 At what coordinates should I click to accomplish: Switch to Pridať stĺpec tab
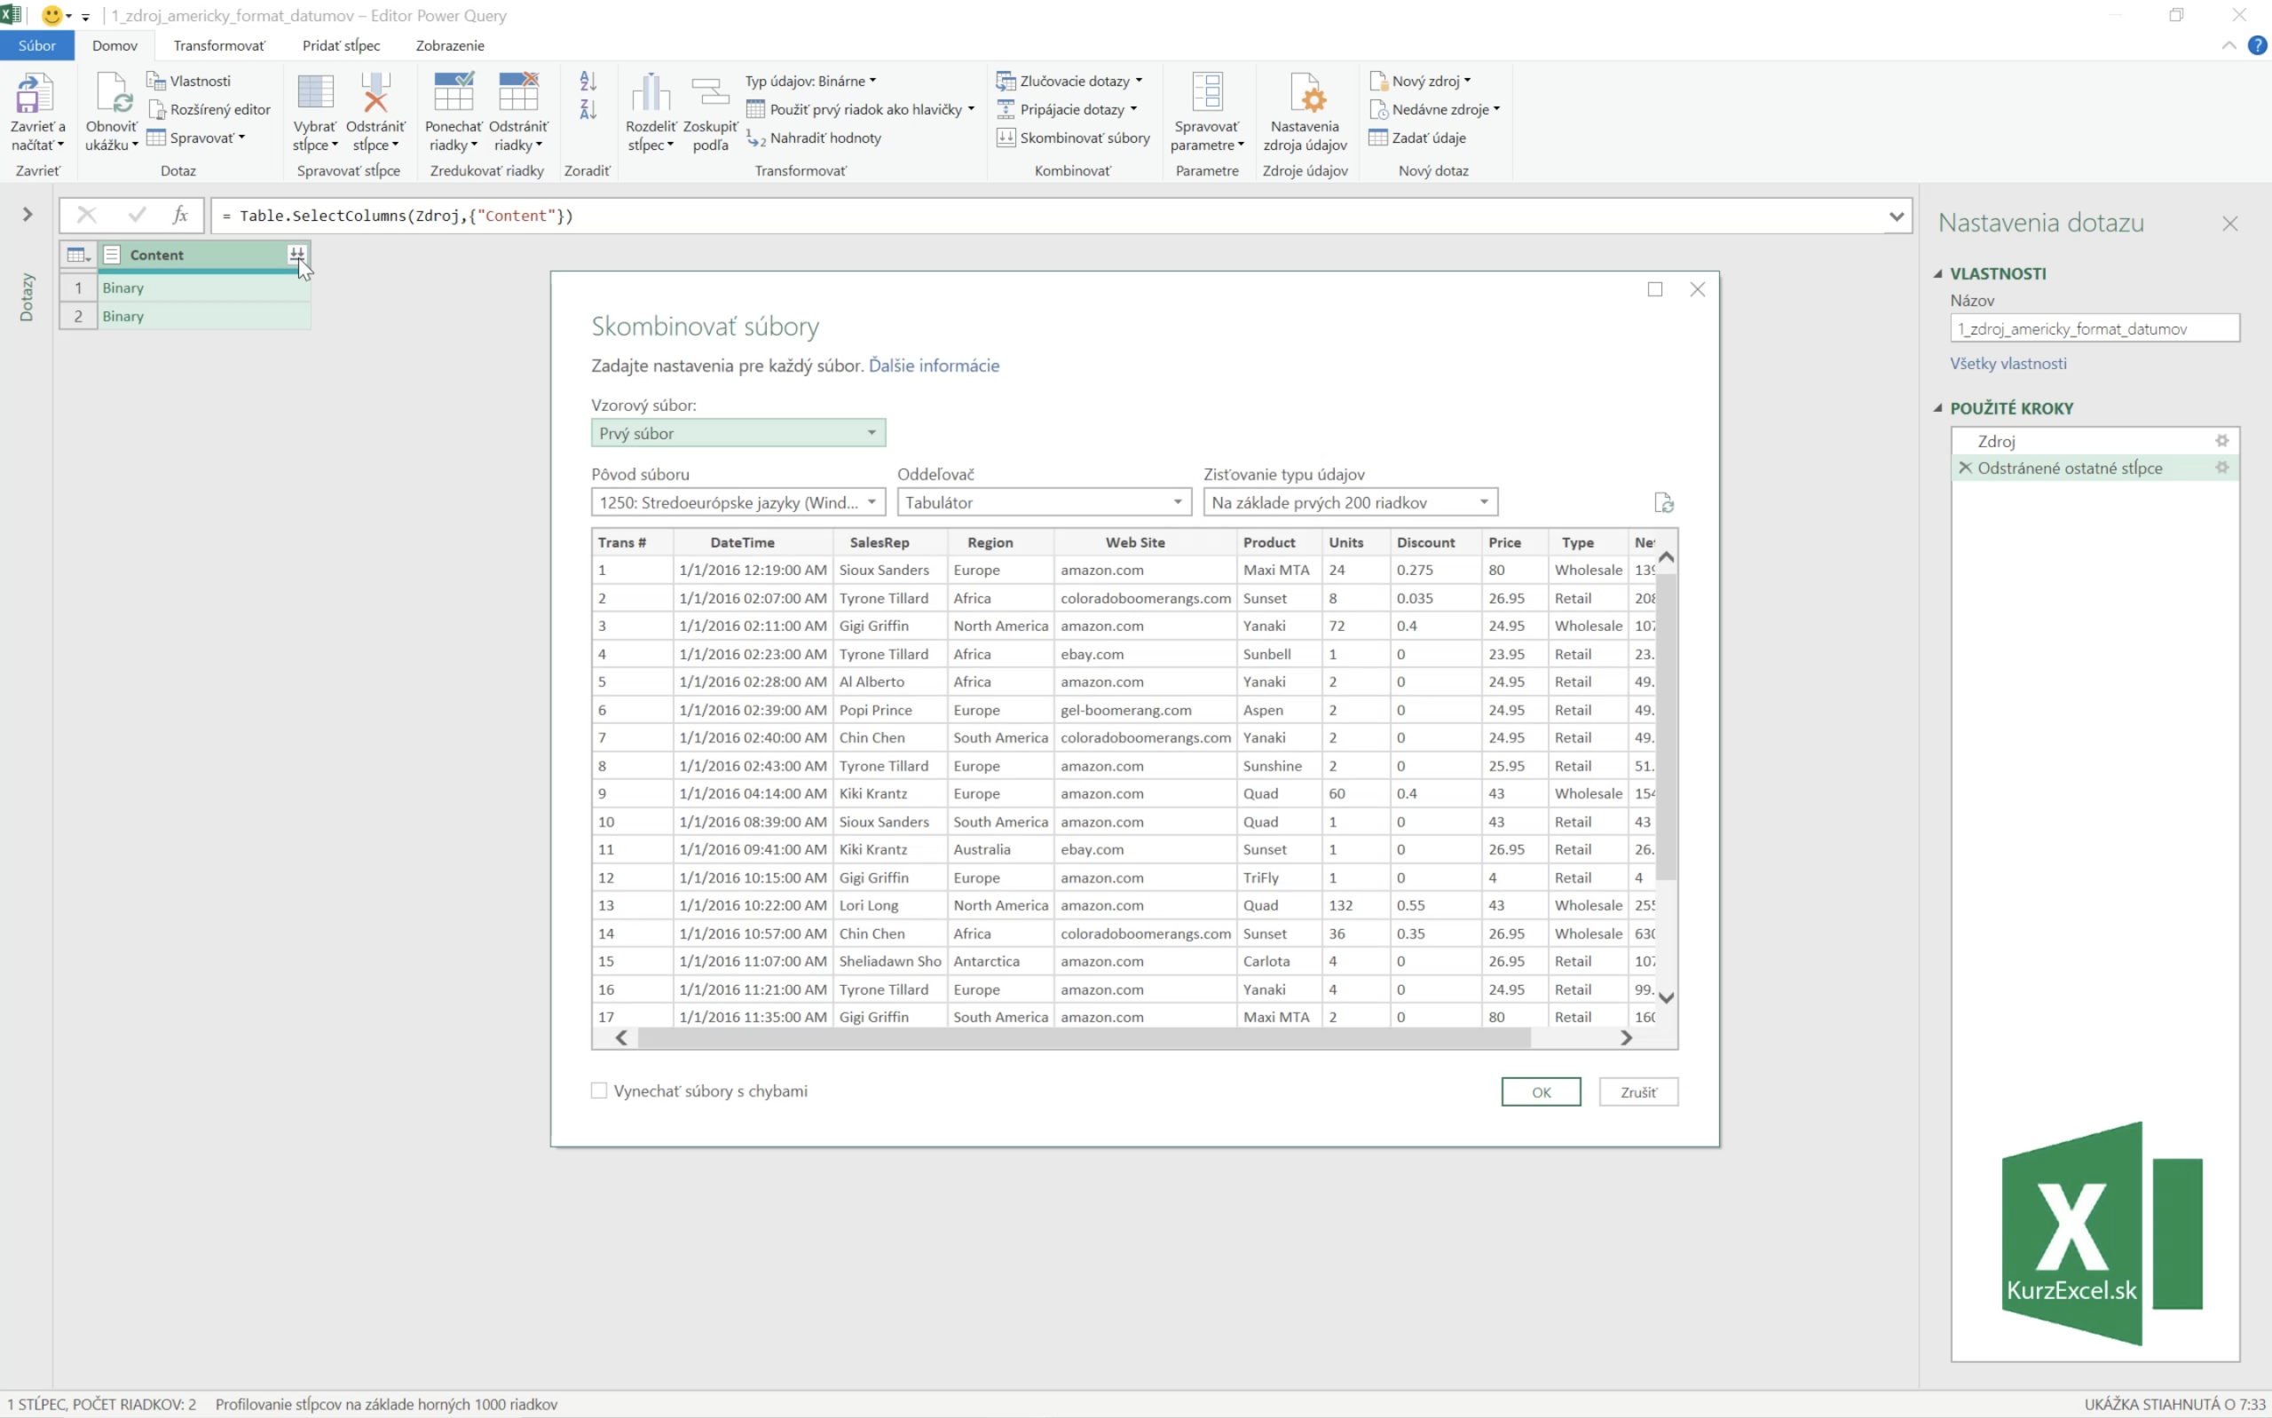342,45
